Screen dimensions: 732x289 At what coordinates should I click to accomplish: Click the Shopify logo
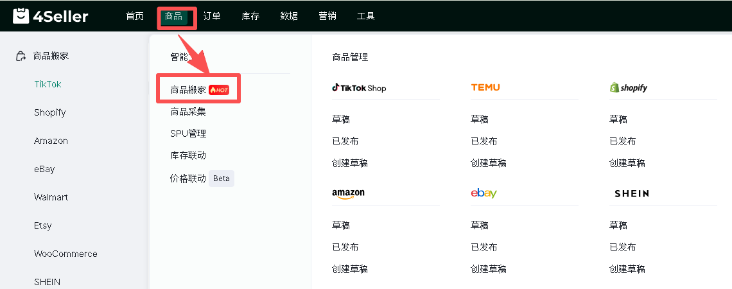629,88
